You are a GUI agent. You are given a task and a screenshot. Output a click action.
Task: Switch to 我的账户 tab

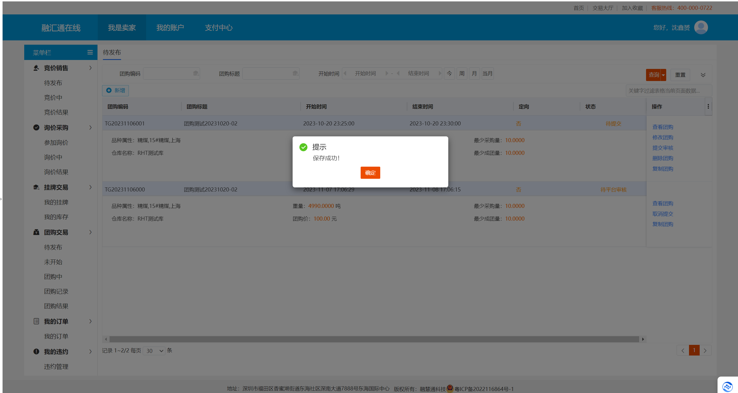pos(170,27)
